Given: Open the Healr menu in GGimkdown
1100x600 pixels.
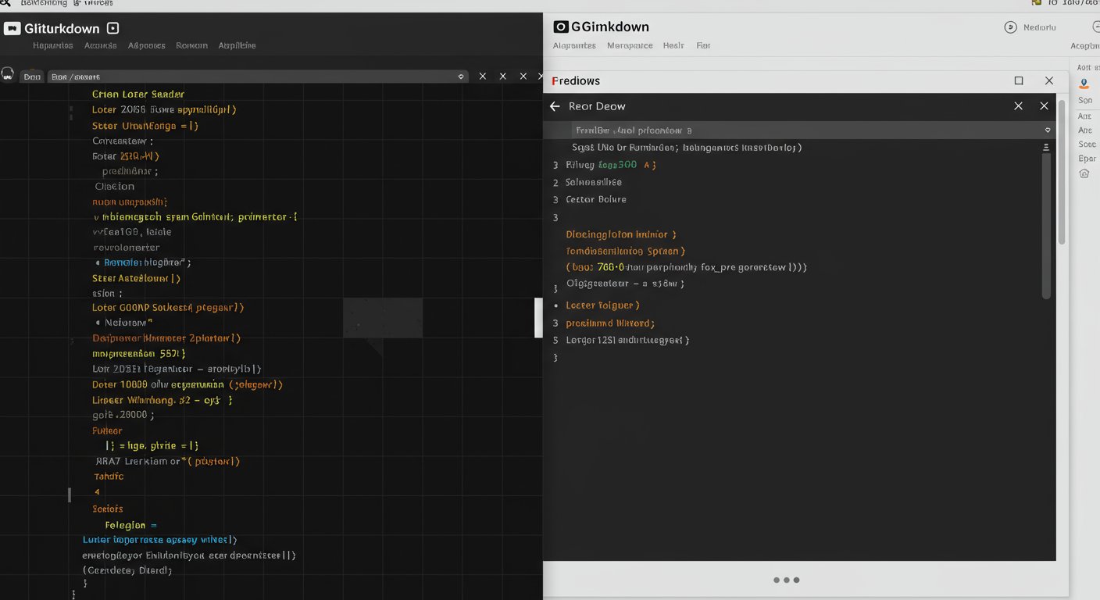Looking at the screenshot, I should click(673, 45).
